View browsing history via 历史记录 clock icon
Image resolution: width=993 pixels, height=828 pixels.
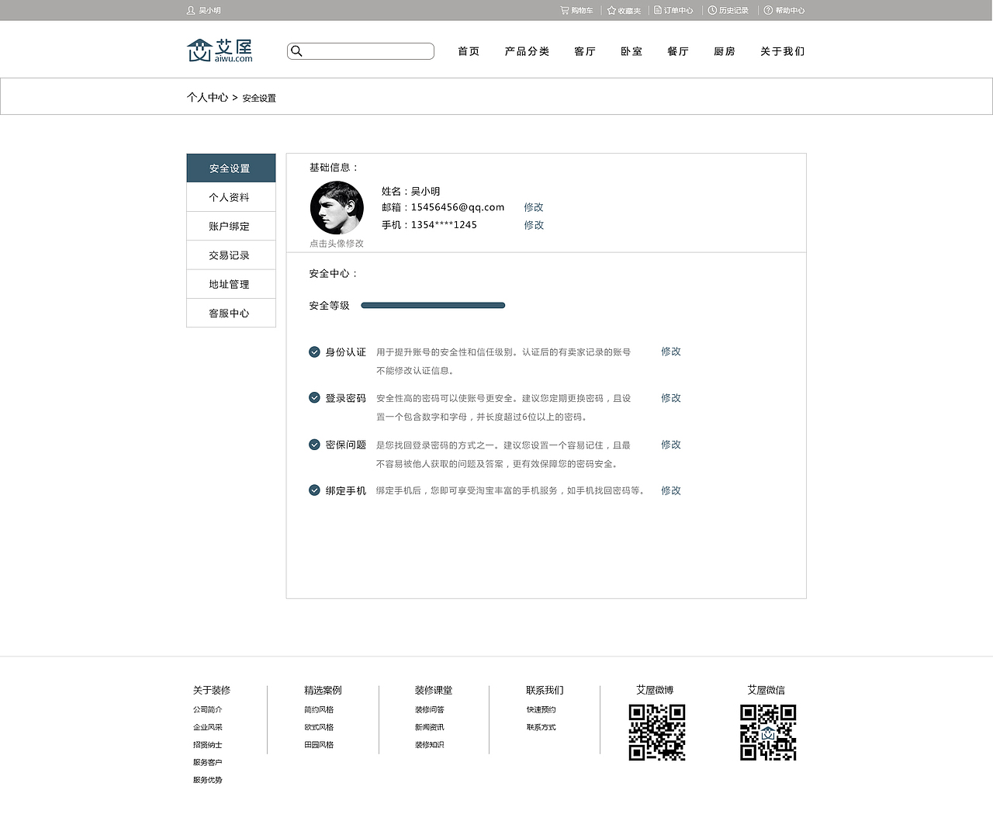(711, 10)
